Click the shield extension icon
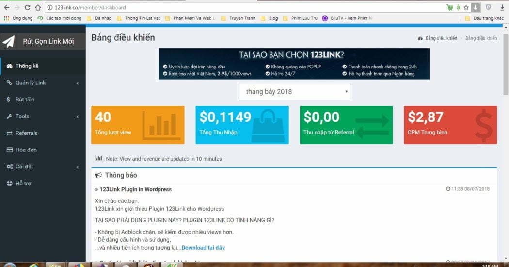 (488, 7)
